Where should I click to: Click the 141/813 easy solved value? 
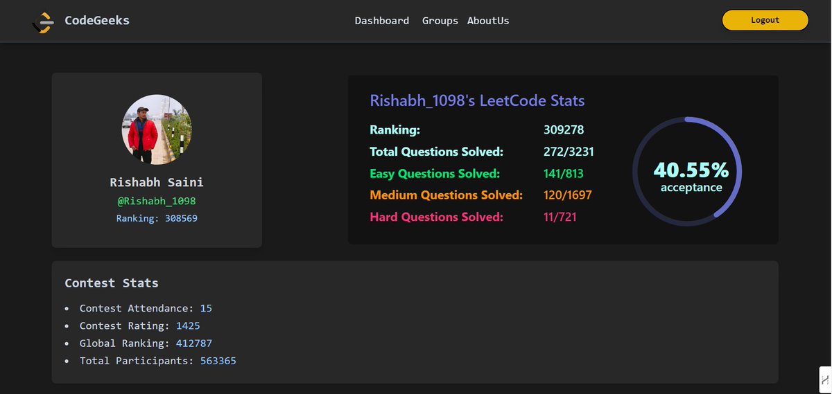tap(565, 174)
